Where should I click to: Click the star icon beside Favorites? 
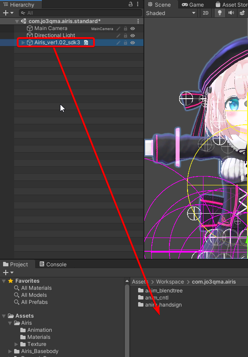coord(11,281)
